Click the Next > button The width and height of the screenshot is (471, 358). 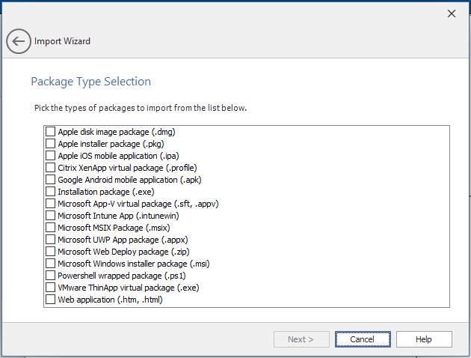(x=301, y=339)
